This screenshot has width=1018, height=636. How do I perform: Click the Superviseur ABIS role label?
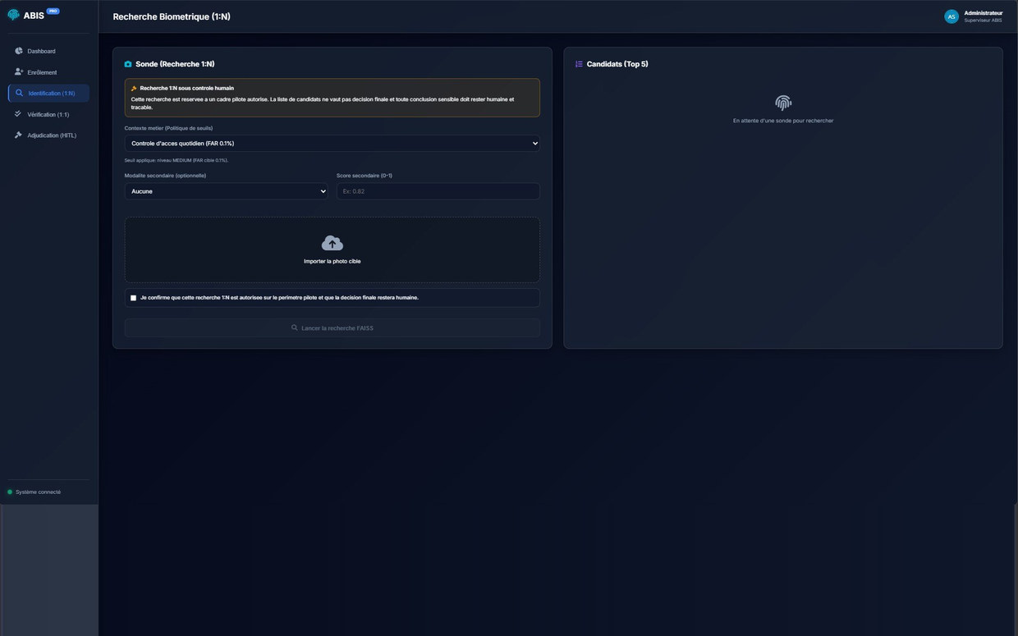[x=983, y=21]
